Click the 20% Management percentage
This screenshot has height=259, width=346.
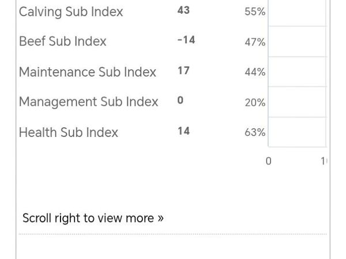pos(255,102)
